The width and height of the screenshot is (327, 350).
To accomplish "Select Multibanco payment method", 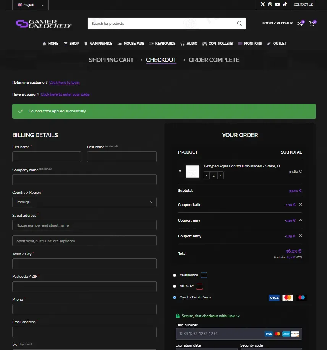I will (175, 275).
